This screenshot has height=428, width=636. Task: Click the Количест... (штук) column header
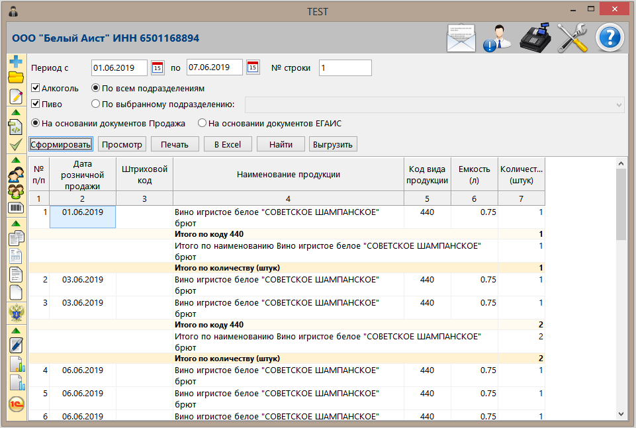pyautogui.click(x=522, y=174)
